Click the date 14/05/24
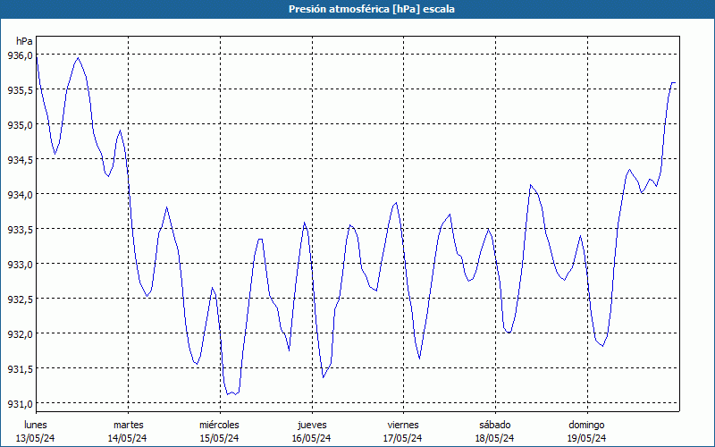Viewport: 715px width, 447px height. point(127,438)
